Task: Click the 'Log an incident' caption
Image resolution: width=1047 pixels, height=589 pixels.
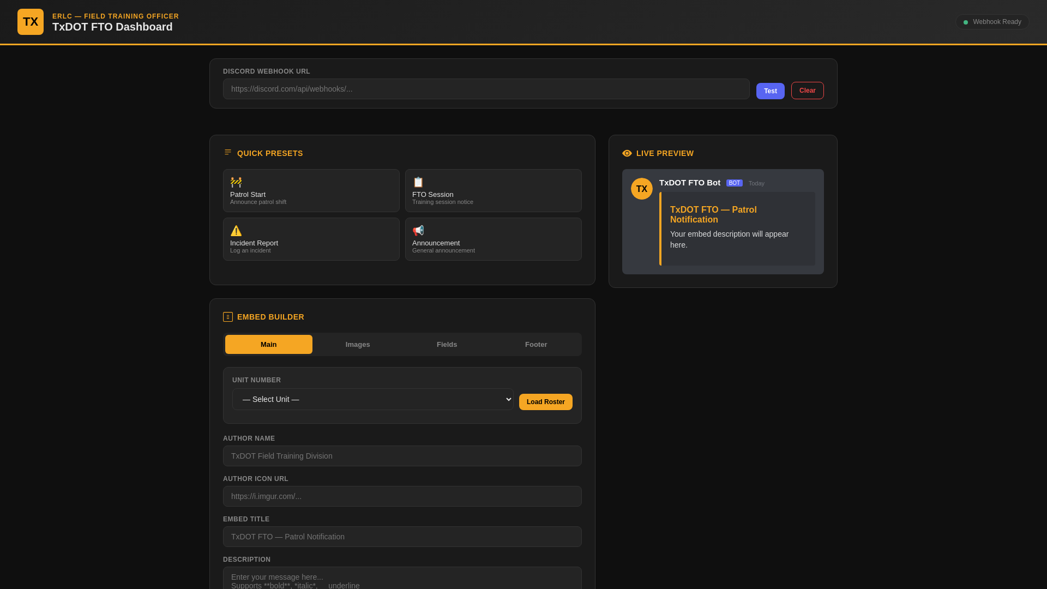Action: 250,251
